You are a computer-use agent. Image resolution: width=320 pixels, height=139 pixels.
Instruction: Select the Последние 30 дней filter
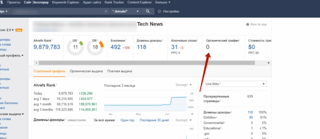(154, 120)
